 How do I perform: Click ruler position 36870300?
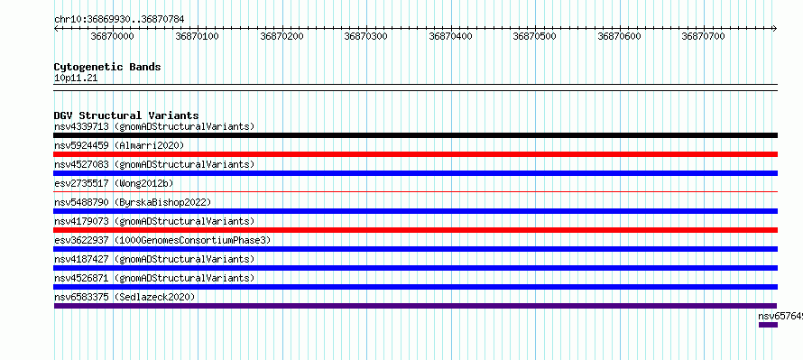tap(365, 36)
